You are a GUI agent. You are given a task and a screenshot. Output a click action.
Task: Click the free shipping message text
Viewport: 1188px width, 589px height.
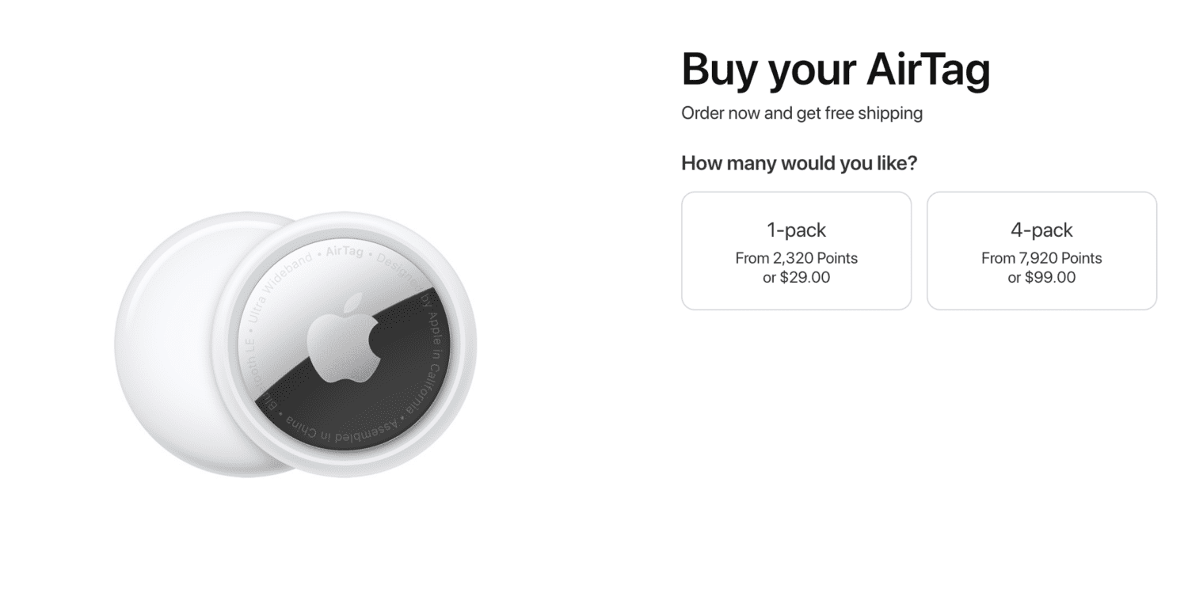801,113
